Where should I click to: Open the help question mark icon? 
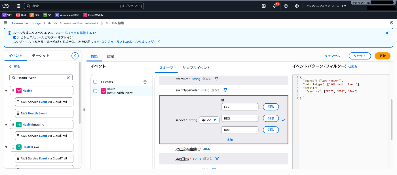click(x=286, y=6)
